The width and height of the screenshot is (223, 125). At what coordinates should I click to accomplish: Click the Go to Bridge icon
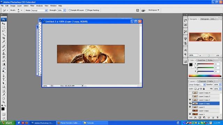point(143,10)
